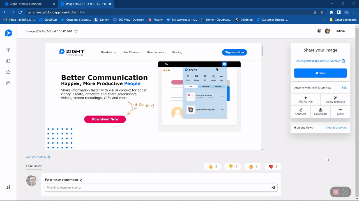
Task: Open the user avatar dropdown
Action: point(328,31)
